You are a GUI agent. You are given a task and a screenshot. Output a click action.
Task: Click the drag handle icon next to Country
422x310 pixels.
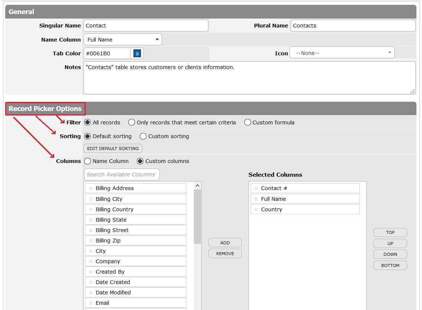pyautogui.click(x=256, y=209)
